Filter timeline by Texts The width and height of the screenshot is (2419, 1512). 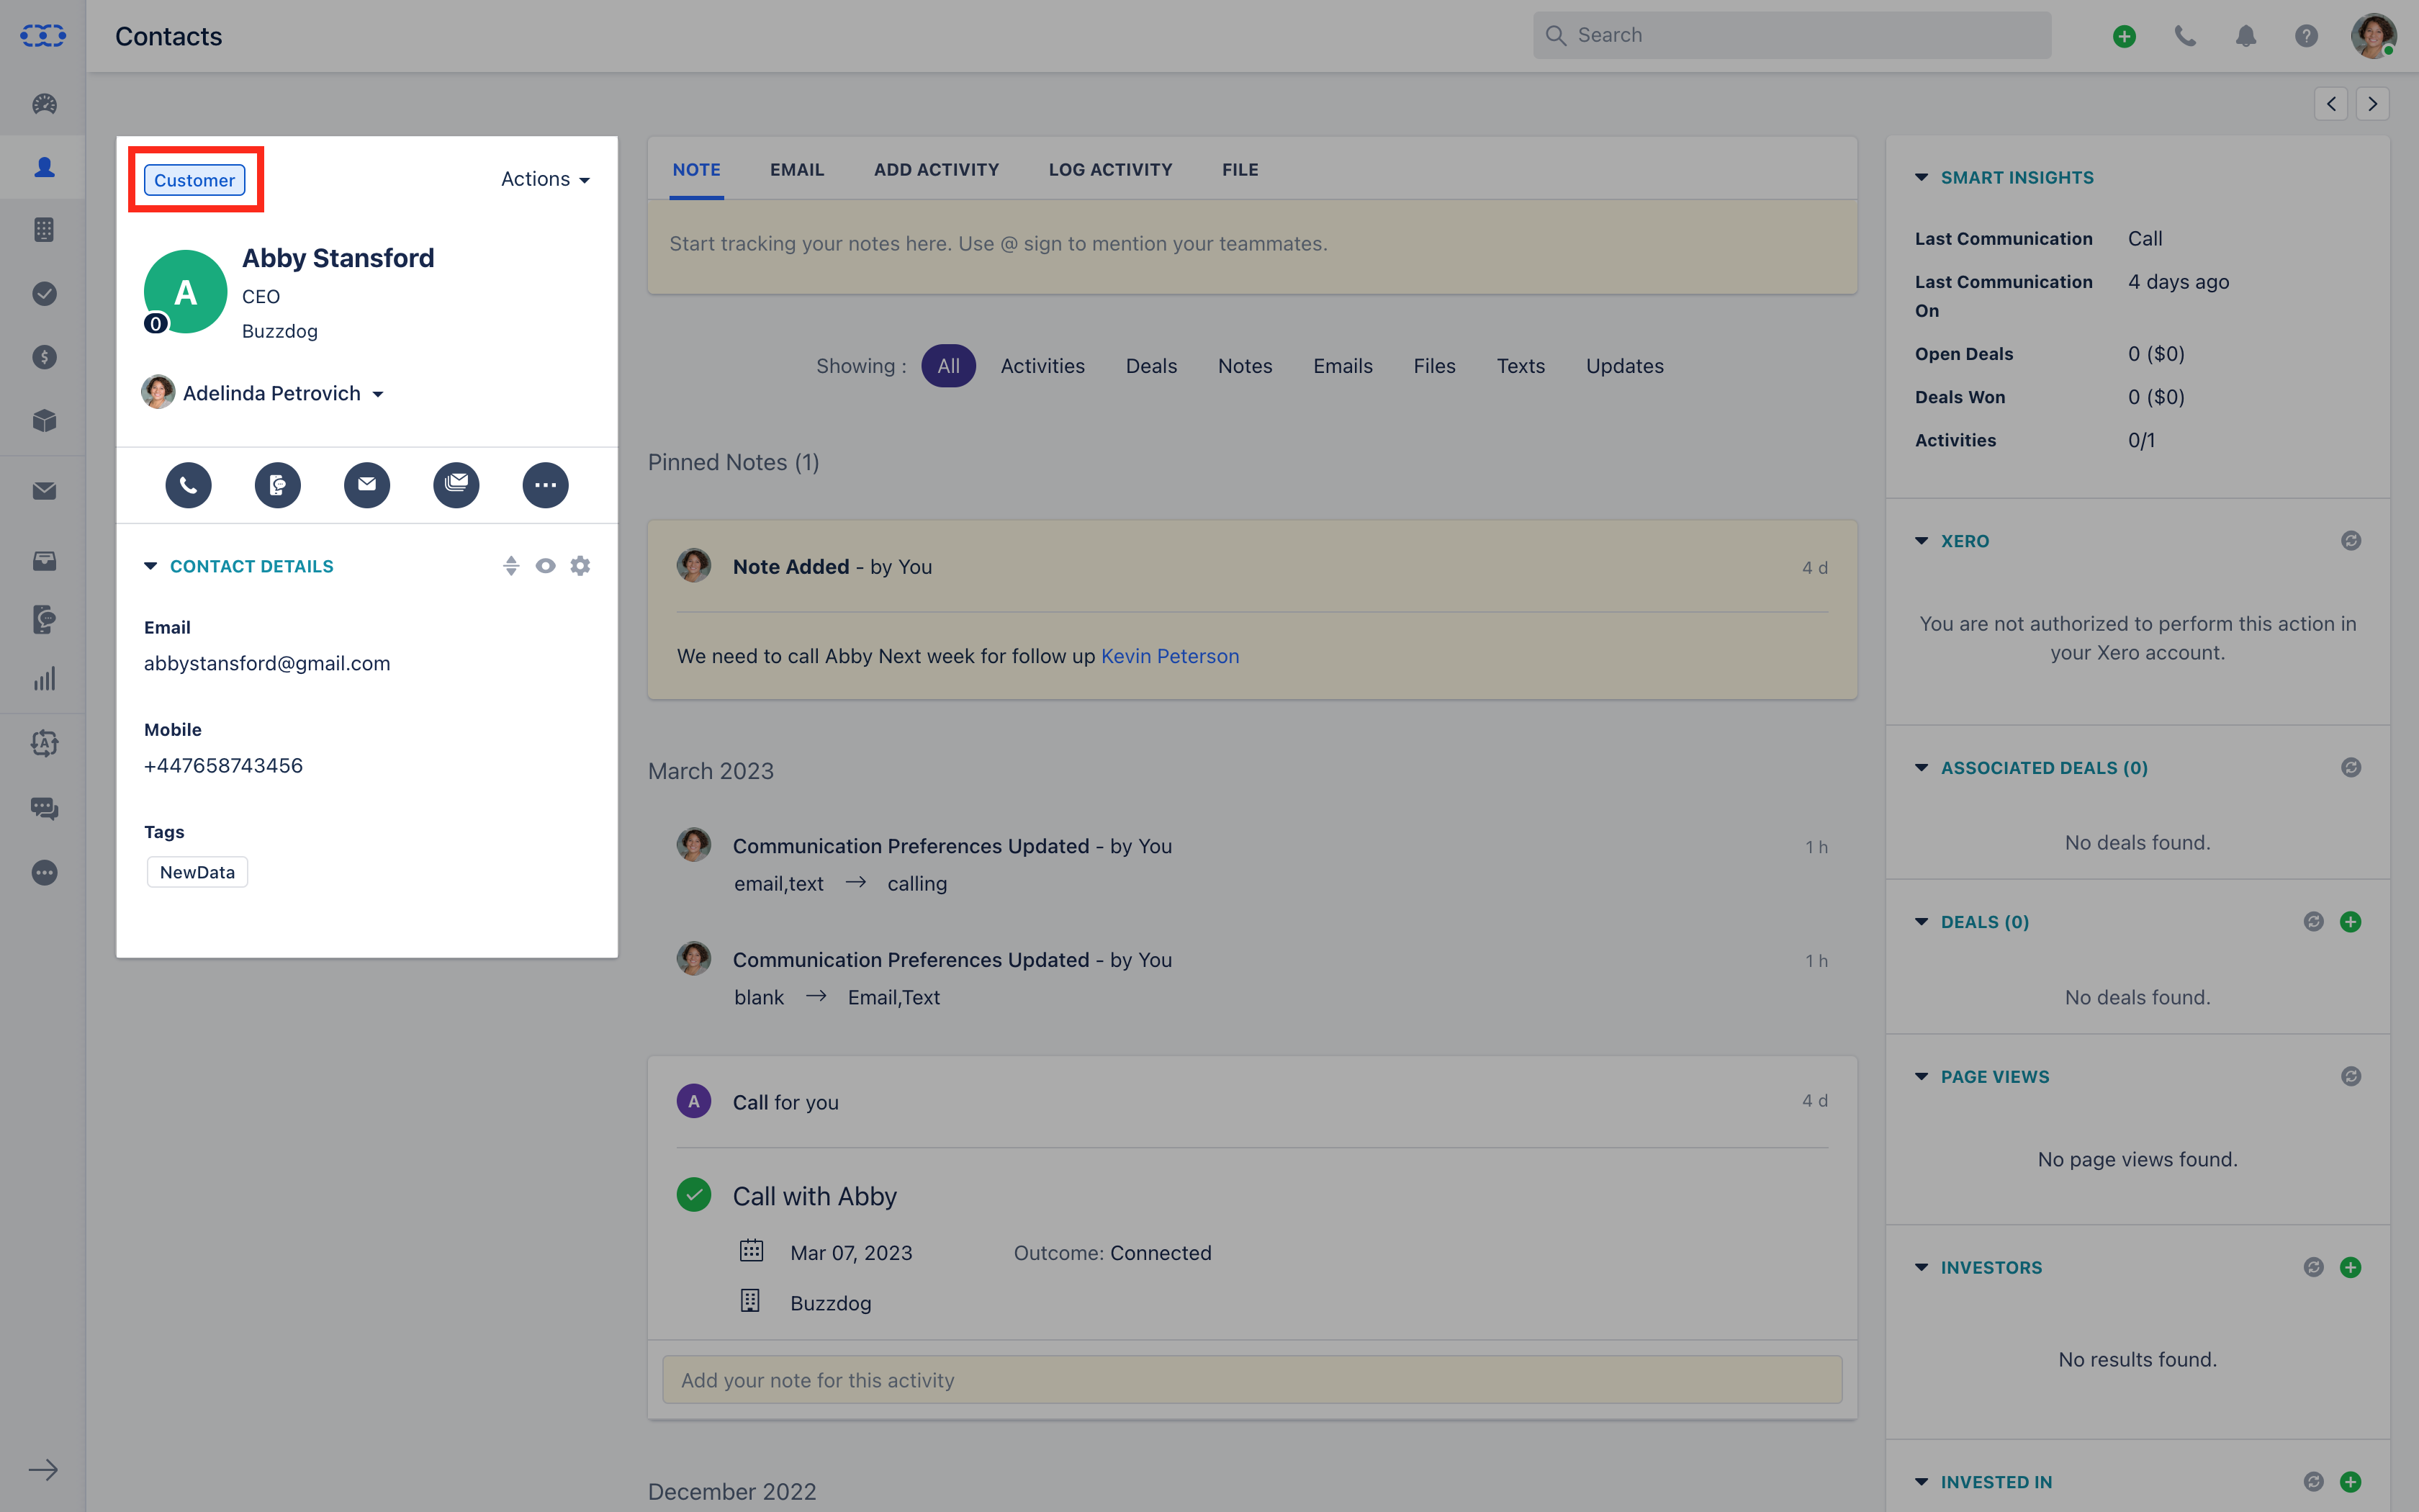point(1521,366)
